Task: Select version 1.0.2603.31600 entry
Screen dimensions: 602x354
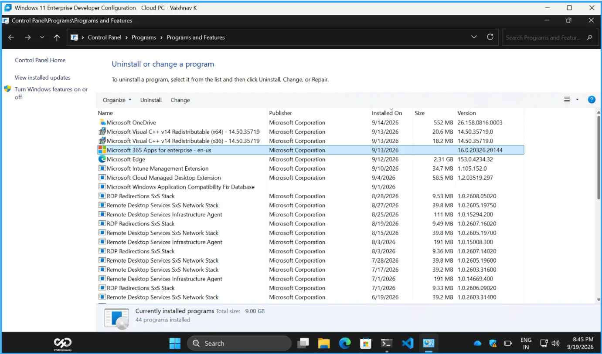Action: (x=310, y=270)
